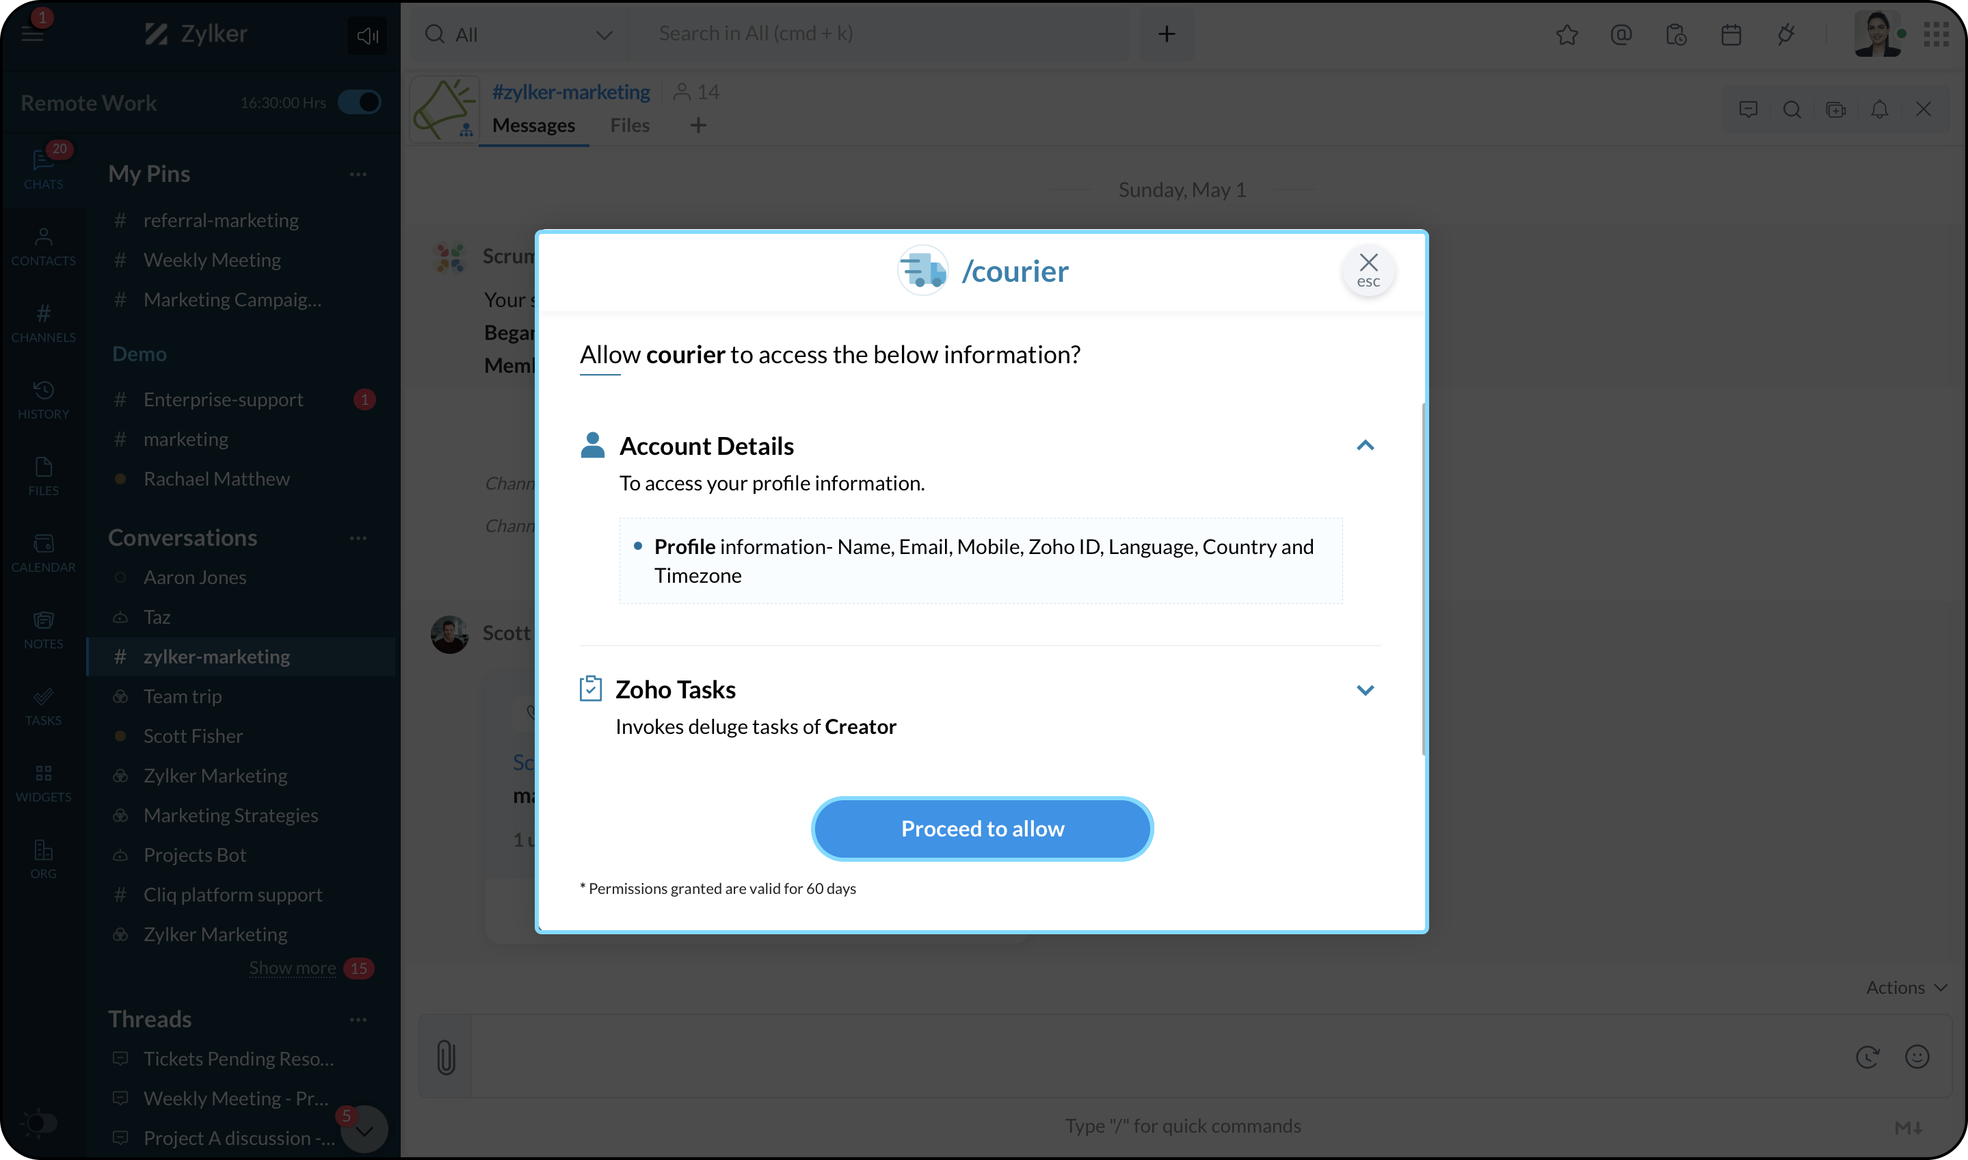The width and height of the screenshot is (1968, 1160).
Task: Toggle the announcement speaker button
Action: tap(367, 35)
